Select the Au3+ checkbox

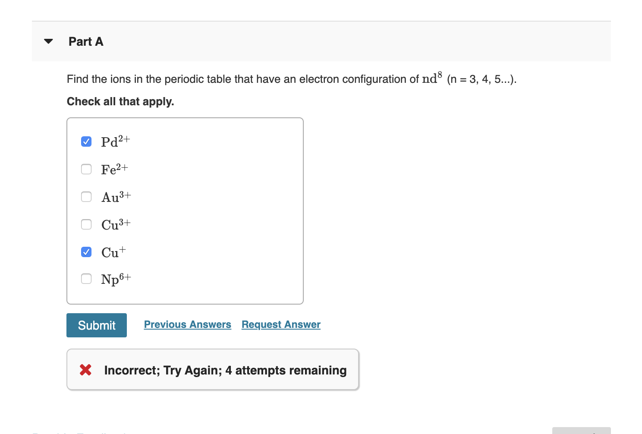pyautogui.click(x=86, y=197)
